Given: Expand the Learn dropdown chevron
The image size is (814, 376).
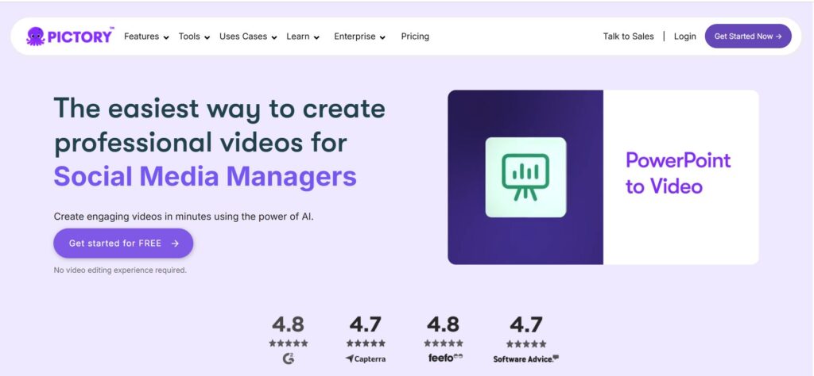Looking at the screenshot, I should pos(316,37).
